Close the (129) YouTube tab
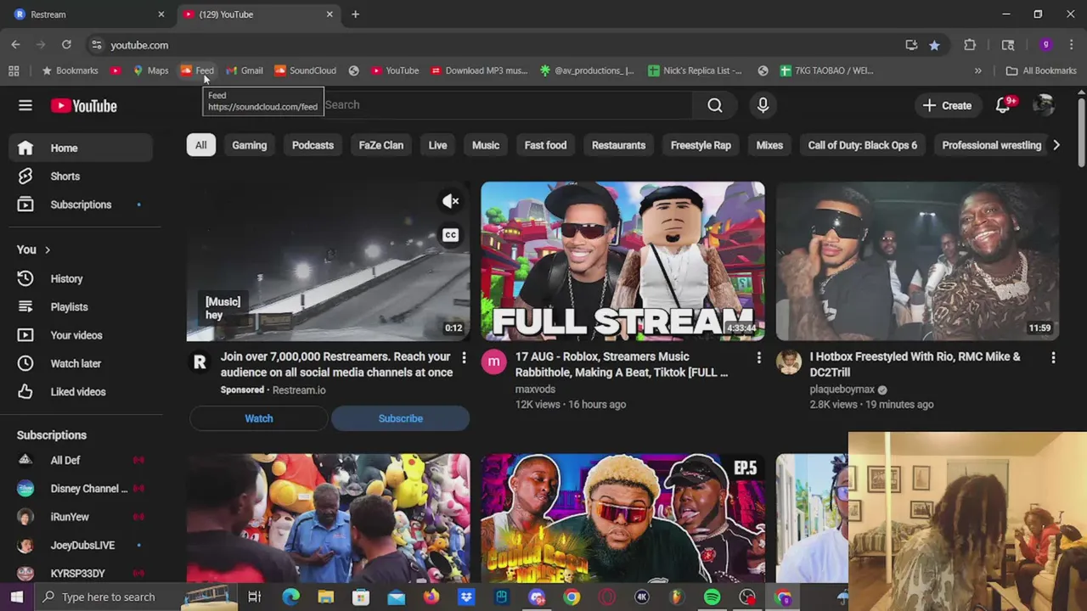Screen dimensions: 1087x611 pyautogui.click(x=329, y=14)
